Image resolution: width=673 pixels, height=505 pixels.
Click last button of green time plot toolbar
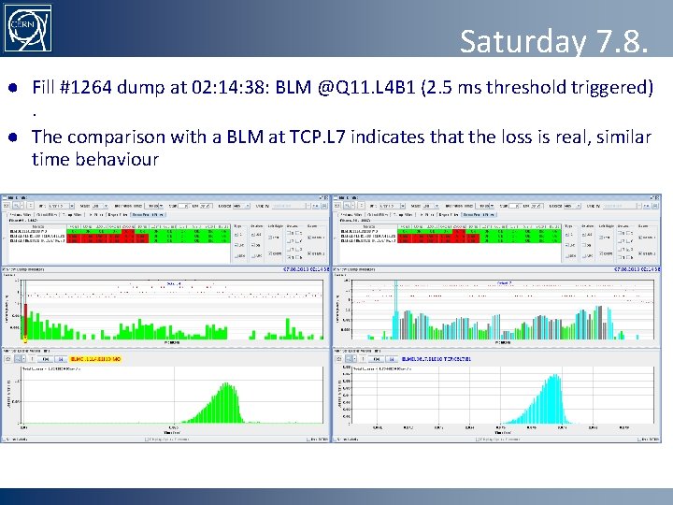tap(61, 359)
